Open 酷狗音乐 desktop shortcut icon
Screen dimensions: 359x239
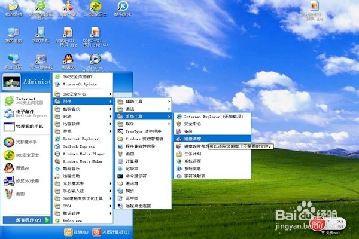click(123, 9)
